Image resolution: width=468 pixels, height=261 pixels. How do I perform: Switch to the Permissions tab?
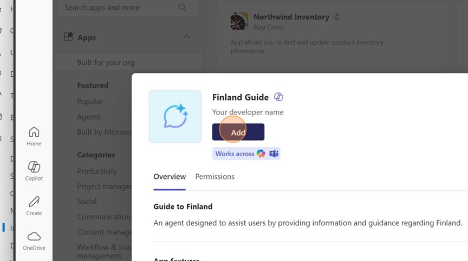tap(214, 177)
